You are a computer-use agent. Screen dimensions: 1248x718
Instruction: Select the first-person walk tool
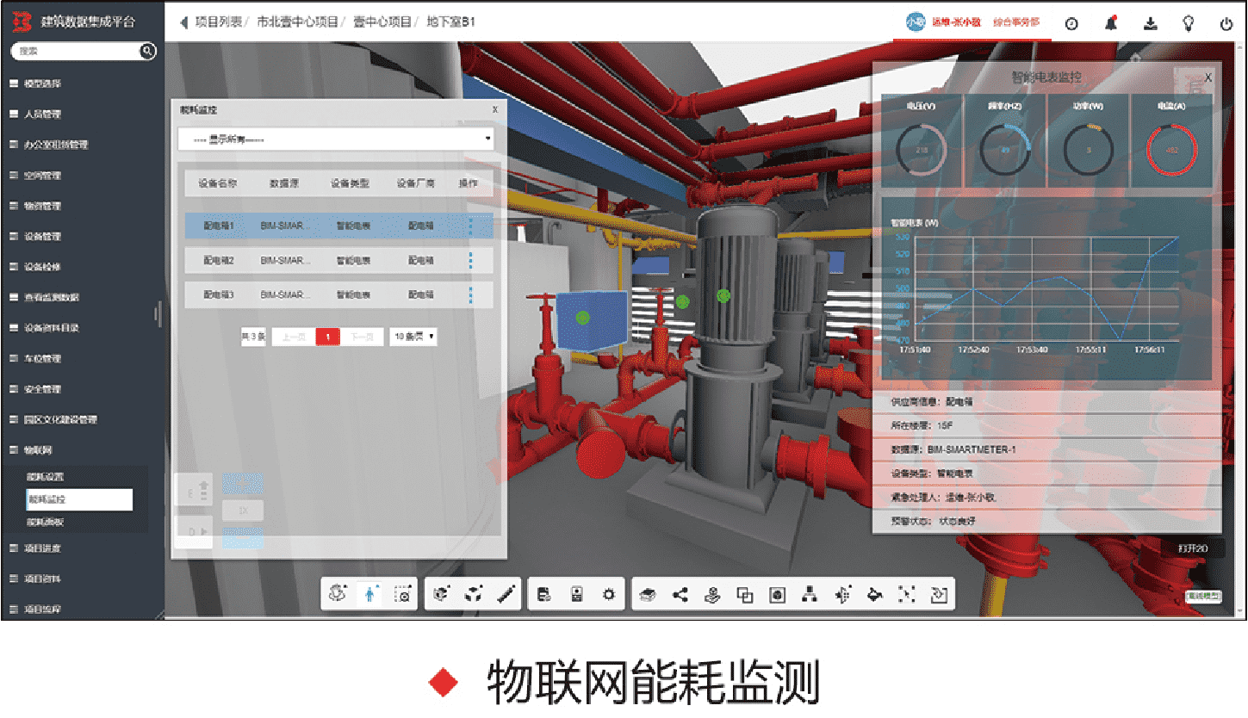coord(369,594)
